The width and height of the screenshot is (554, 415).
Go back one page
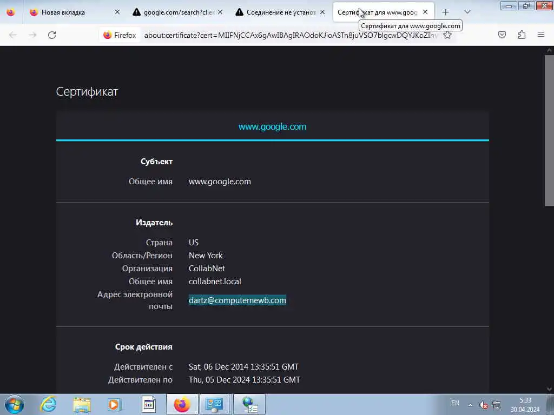pos(13,35)
